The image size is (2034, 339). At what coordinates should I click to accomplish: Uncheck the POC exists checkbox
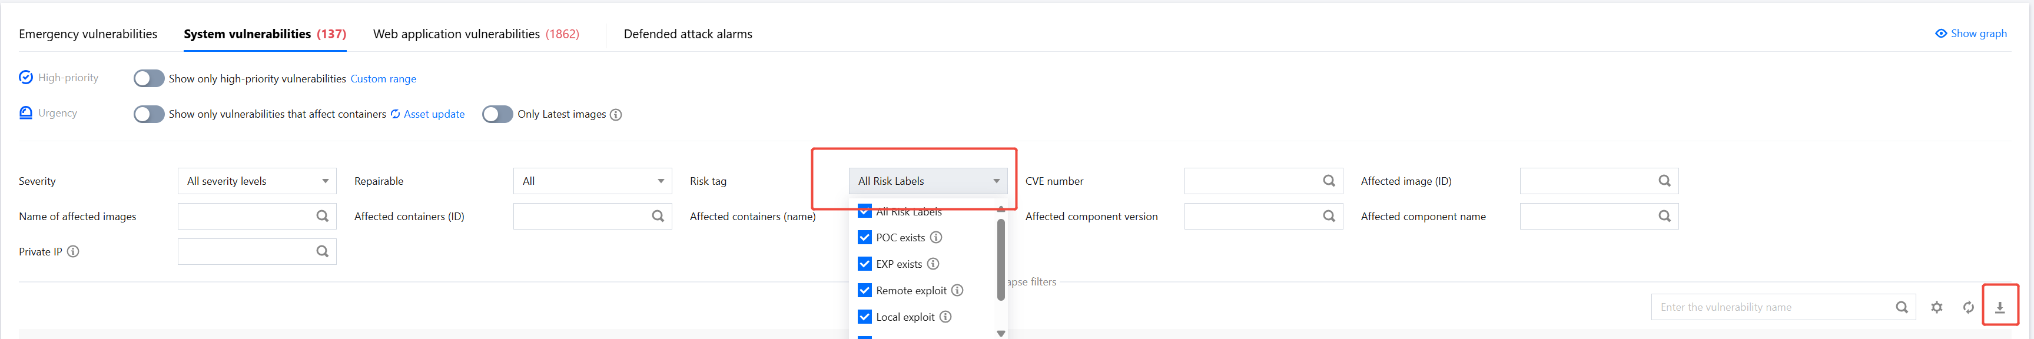(x=865, y=238)
